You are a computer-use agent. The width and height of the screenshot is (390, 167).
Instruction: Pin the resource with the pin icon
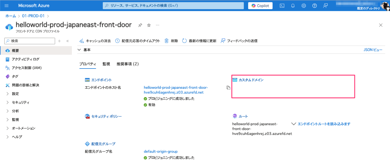click(x=140, y=25)
